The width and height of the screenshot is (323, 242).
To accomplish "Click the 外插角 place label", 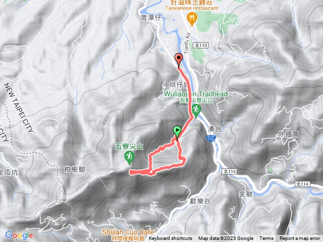I will pyautogui.click(x=289, y=134).
